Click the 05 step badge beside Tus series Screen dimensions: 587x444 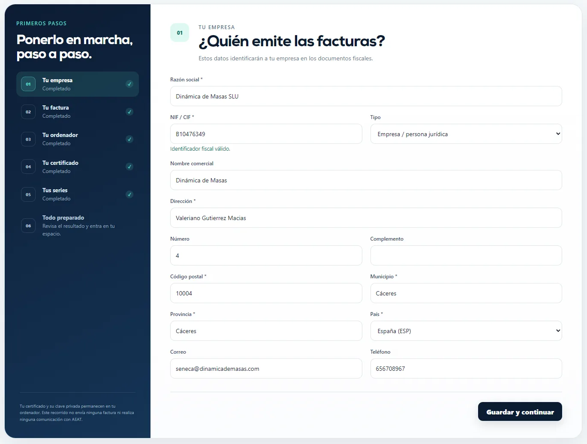(28, 194)
